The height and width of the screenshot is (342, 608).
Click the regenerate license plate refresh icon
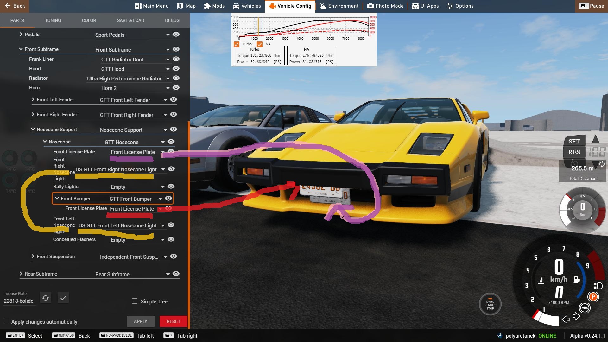(x=46, y=298)
